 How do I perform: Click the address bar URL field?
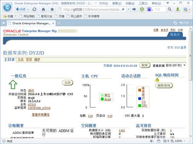[x=91, y=10]
